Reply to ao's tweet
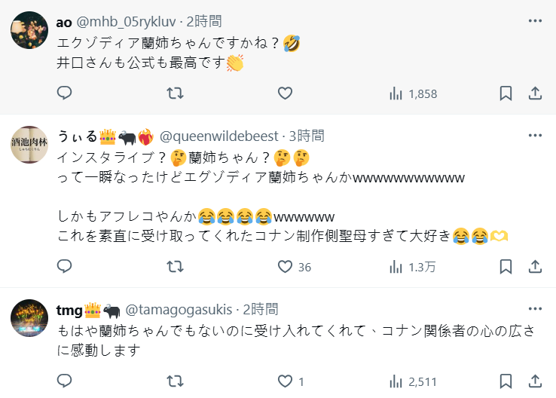 tap(65, 93)
